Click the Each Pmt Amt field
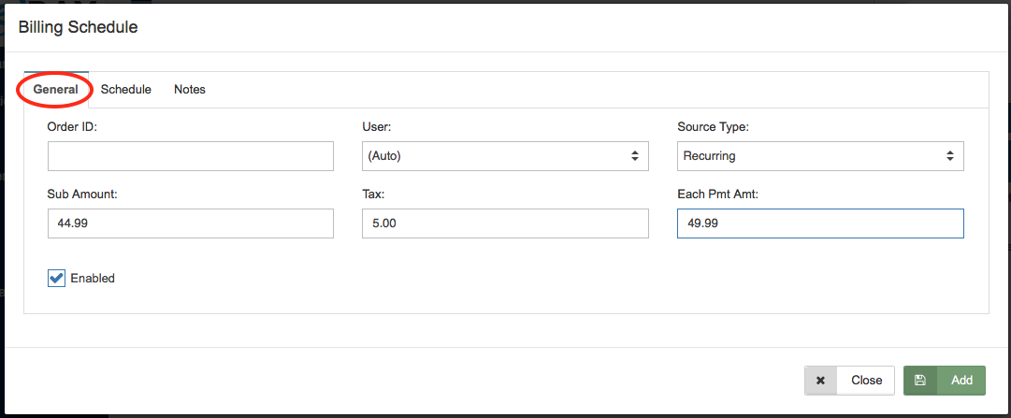This screenshot has width=1011, height=418. [819, 223]
